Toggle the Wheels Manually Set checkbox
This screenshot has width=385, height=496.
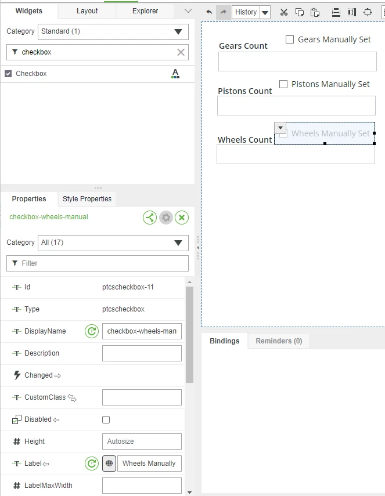coord(283,133)
